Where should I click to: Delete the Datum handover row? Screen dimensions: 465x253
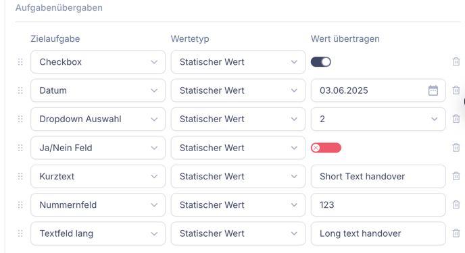(456, 90)
